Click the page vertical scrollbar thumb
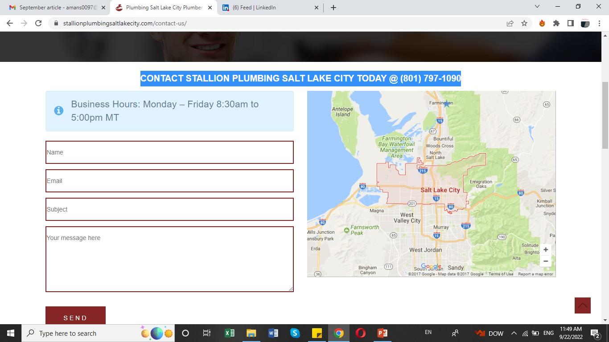 (x=605, y=116)
